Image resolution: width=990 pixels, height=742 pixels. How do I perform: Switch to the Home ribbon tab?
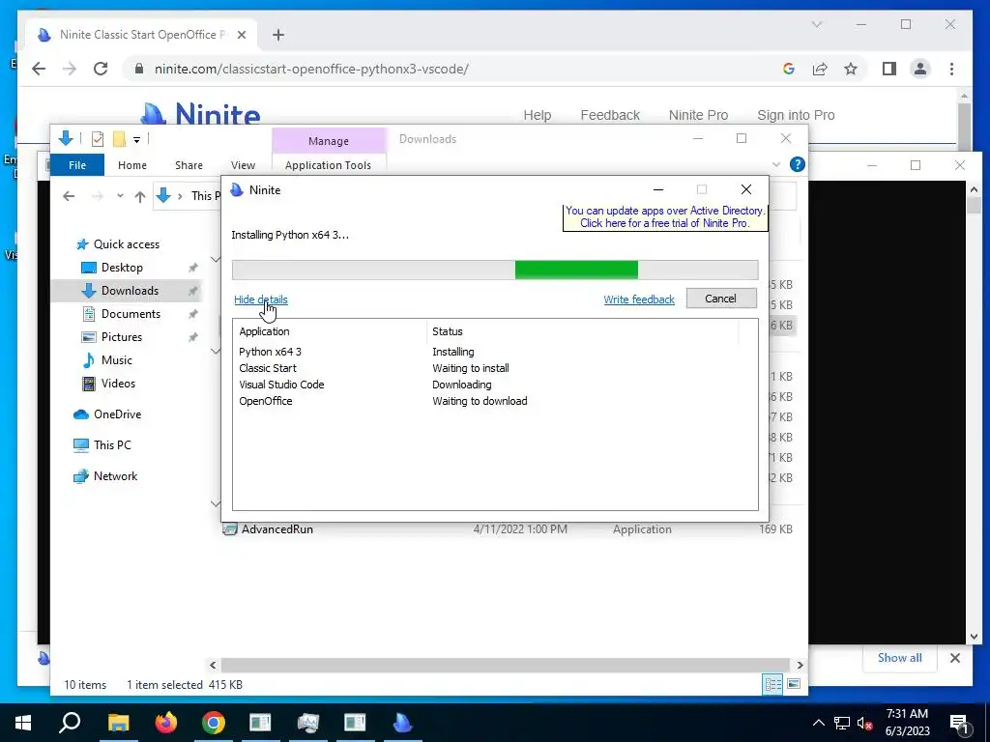[x=131, y=165]
